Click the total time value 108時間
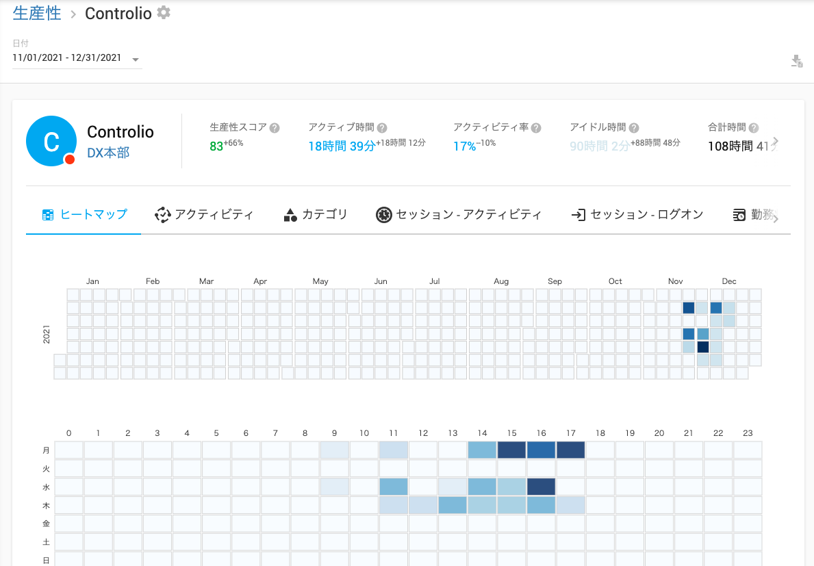814x566 pixels. [730, 146]
